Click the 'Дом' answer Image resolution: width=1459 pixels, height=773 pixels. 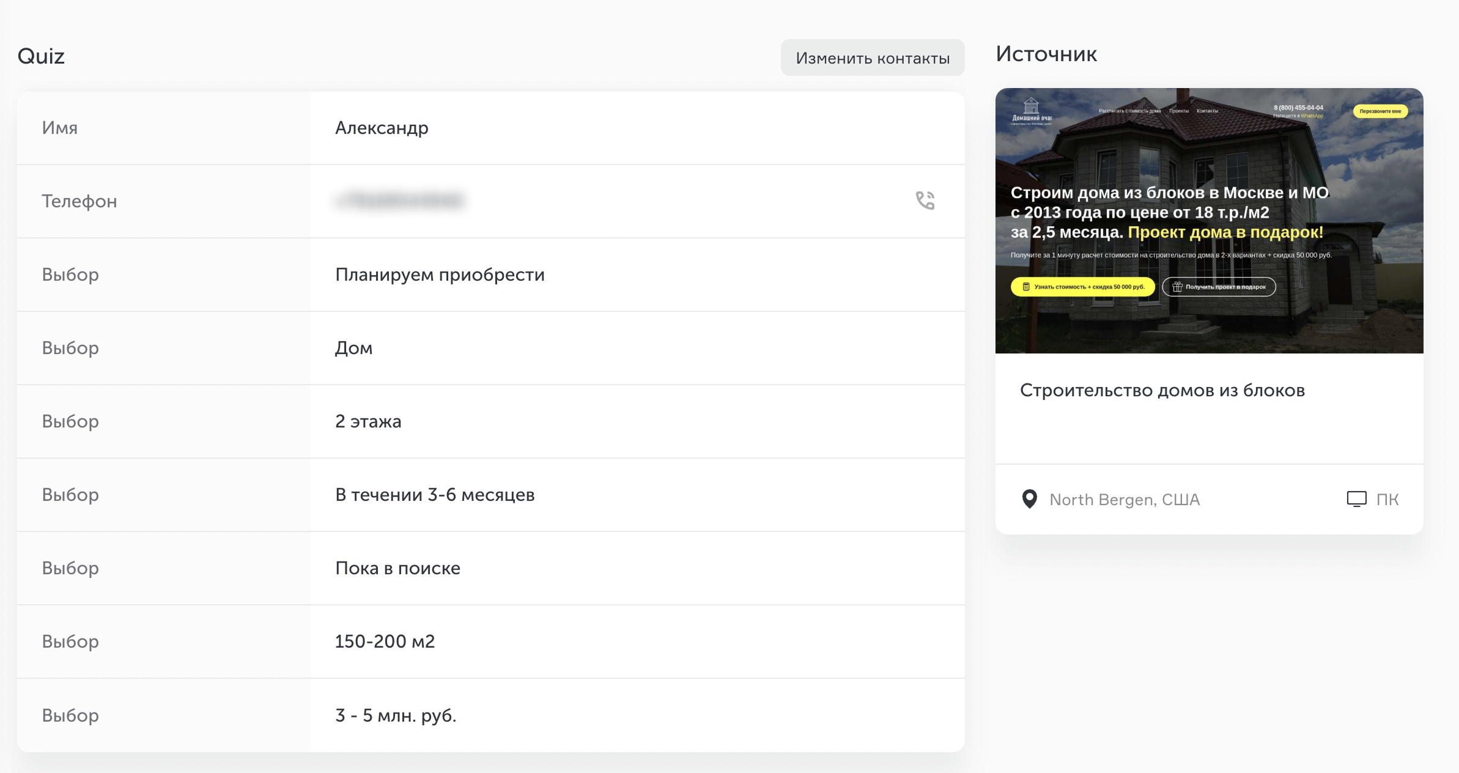(354, 348)
